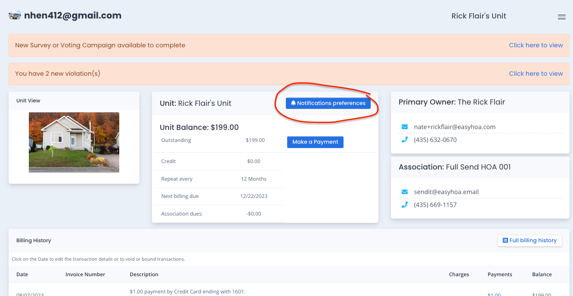Viewport: 573px width, 296px height.
Task: Open the hamburger menu icon
Action: [x=561, y=17]
